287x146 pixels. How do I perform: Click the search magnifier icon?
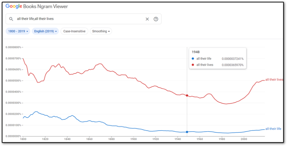[11, 19]
